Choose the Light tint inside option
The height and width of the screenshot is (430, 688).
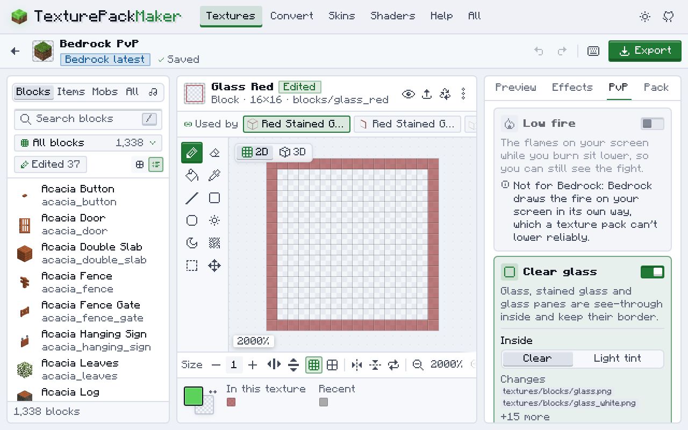[x=618, y=359]
